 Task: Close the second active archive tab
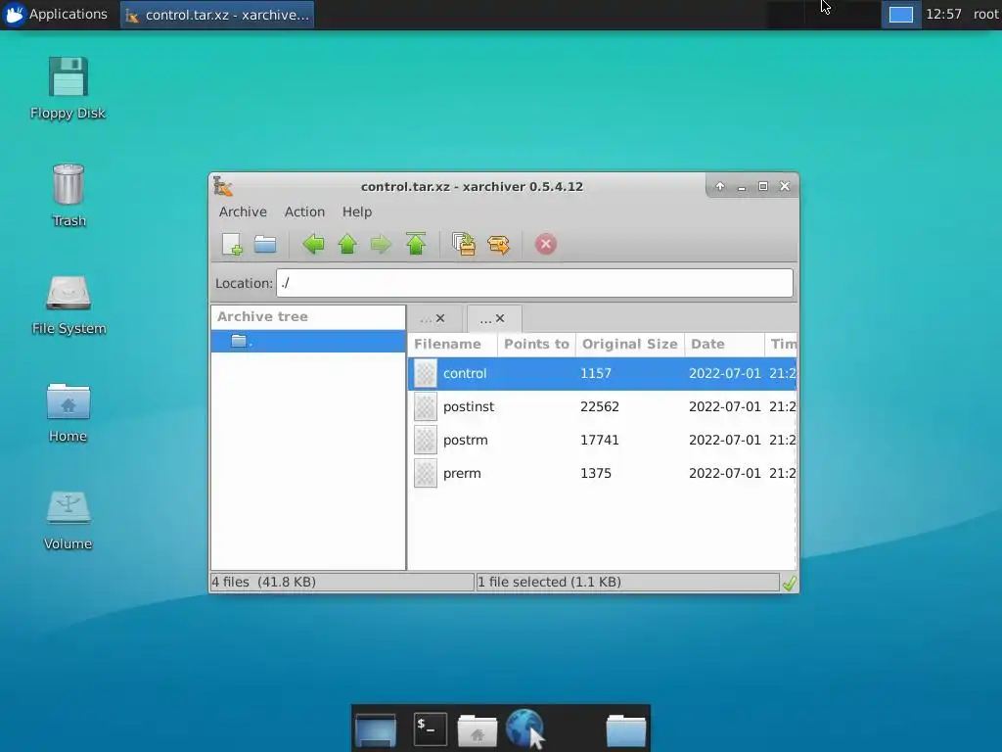pyautogui.click(x=500, y=318)
